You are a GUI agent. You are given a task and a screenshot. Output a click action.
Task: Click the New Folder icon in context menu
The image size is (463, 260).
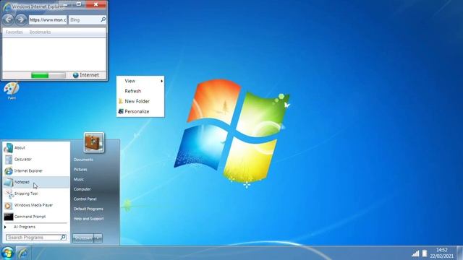pyautogui.click(x=121, y=101)
